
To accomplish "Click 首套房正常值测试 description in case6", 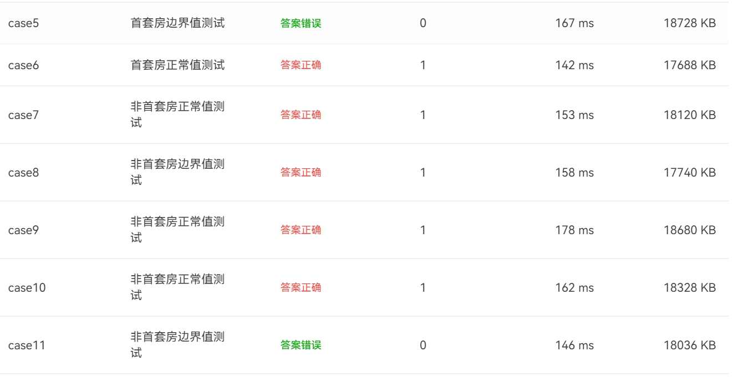I will [x=177, y=65].
